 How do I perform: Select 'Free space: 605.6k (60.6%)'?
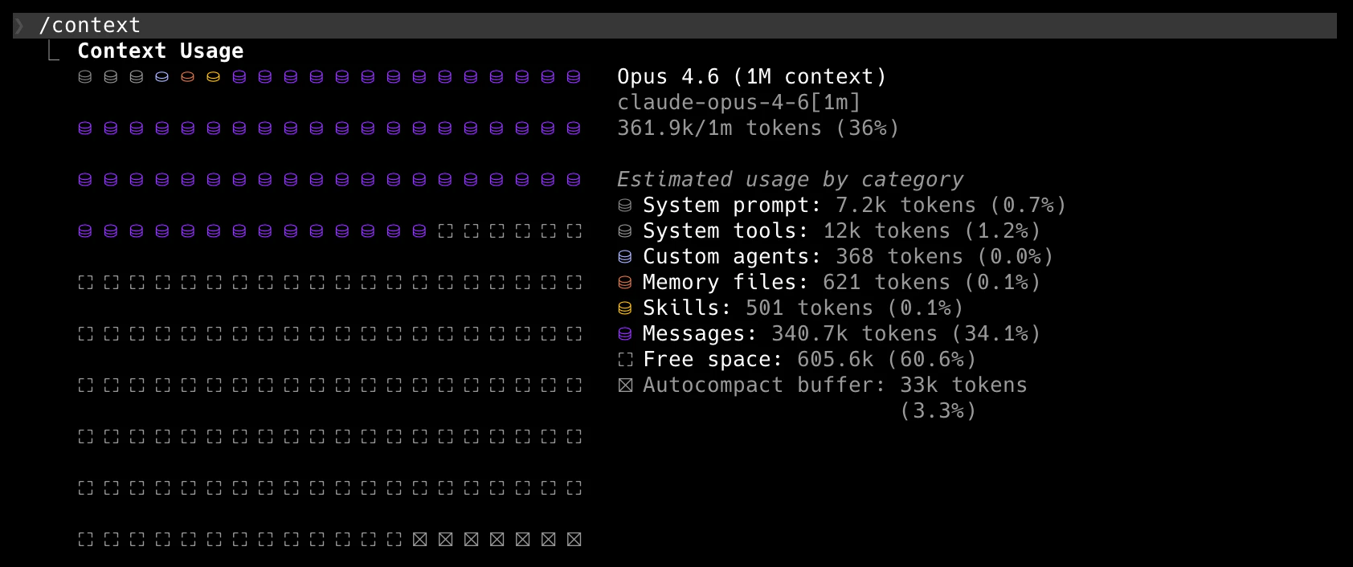click(810, 360)
